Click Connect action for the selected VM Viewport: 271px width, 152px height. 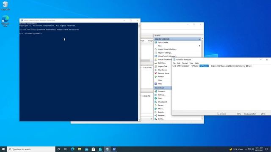point(162,91)
